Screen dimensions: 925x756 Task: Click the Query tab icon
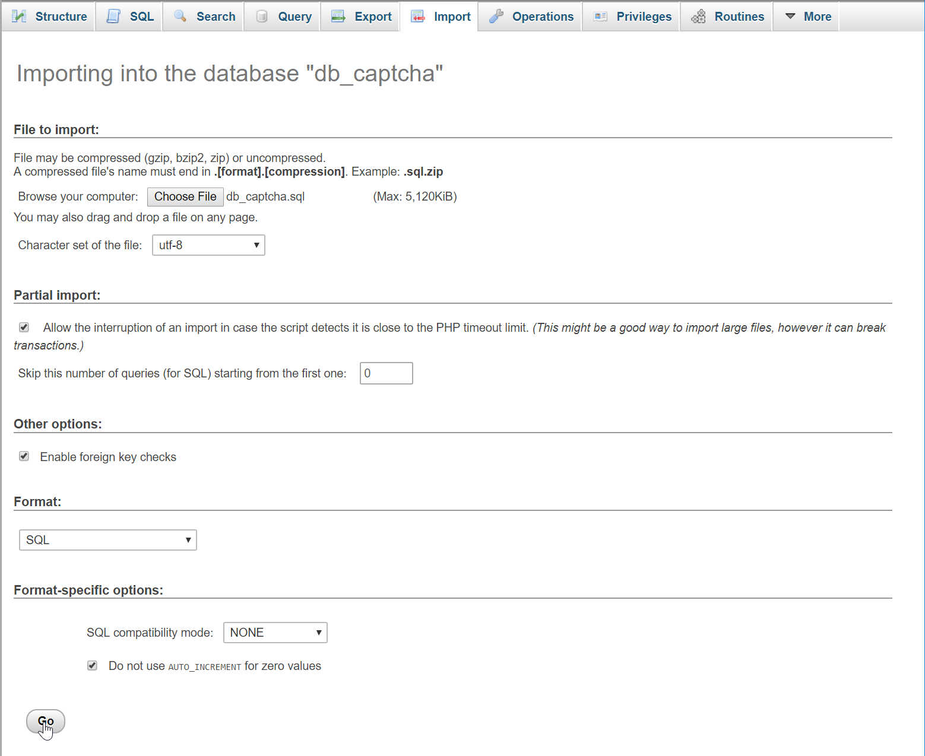click(x=262, y=17)
